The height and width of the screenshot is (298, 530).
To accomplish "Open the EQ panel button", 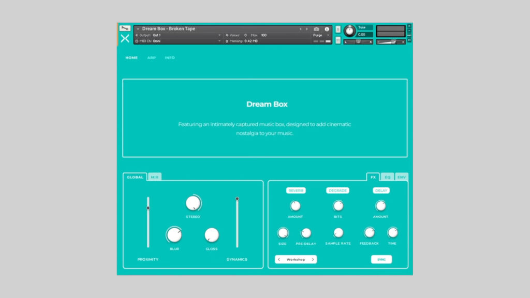I will click(x=387, y=176).
